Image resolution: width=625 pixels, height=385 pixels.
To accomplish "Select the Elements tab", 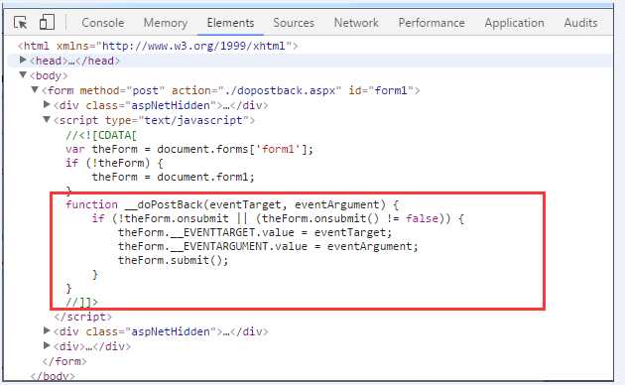I will (230, 23).
